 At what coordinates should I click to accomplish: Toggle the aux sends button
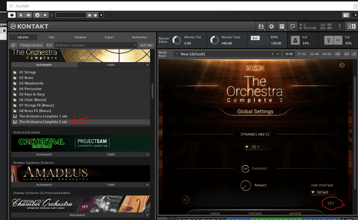coord(347,54)
